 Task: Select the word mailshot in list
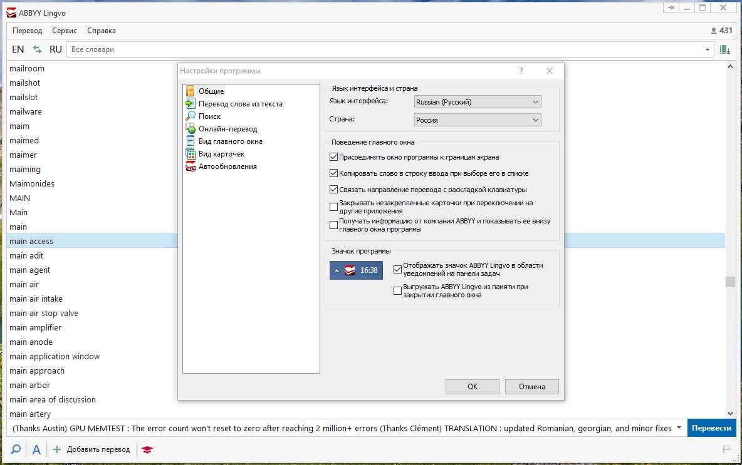[x=24, y=83]
